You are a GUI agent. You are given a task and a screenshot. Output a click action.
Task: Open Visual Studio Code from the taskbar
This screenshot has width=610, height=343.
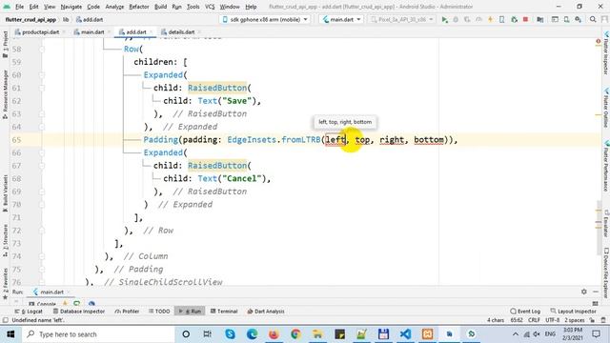click(x=405, y=334)
